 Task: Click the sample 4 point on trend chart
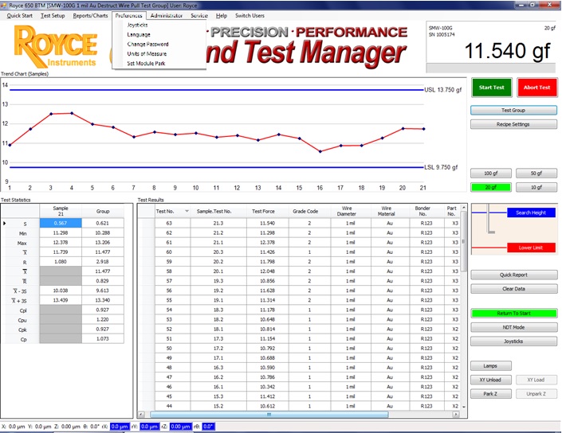pos(72,113)
